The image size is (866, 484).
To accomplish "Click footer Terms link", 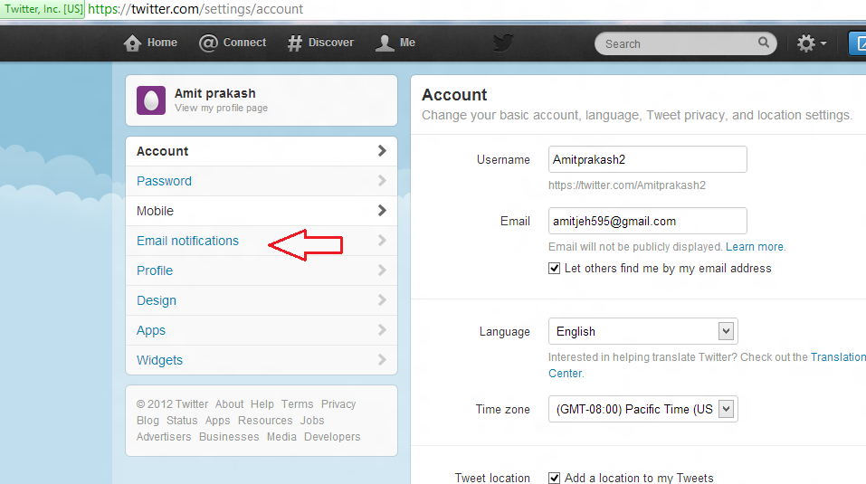I will pos(297,404).
